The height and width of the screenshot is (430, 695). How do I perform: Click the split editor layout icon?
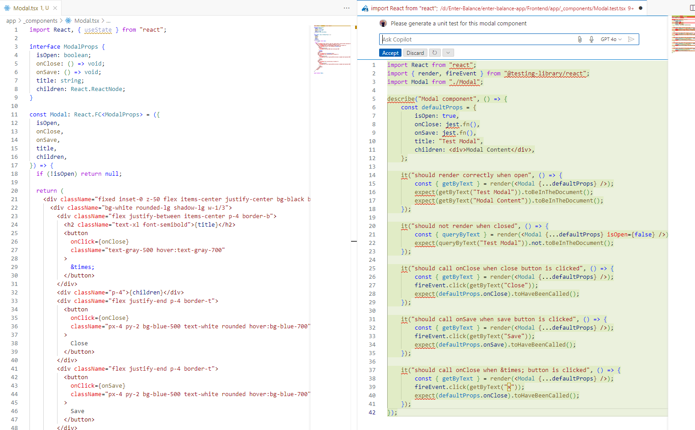click(x=692, y=8)
